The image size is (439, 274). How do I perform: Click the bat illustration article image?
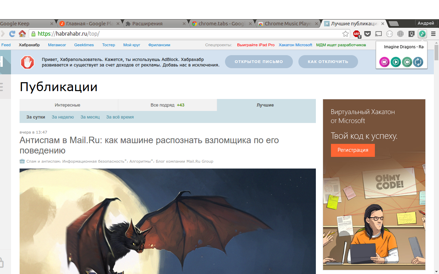click(168, 221)
